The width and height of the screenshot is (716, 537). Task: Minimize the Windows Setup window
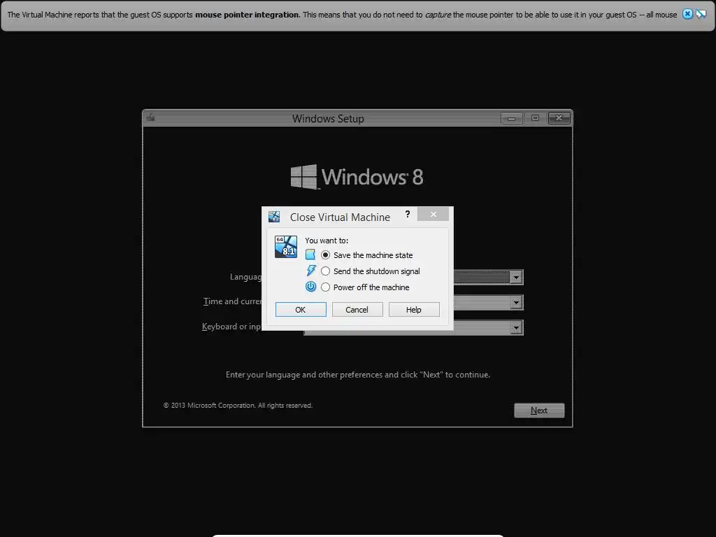511,119
